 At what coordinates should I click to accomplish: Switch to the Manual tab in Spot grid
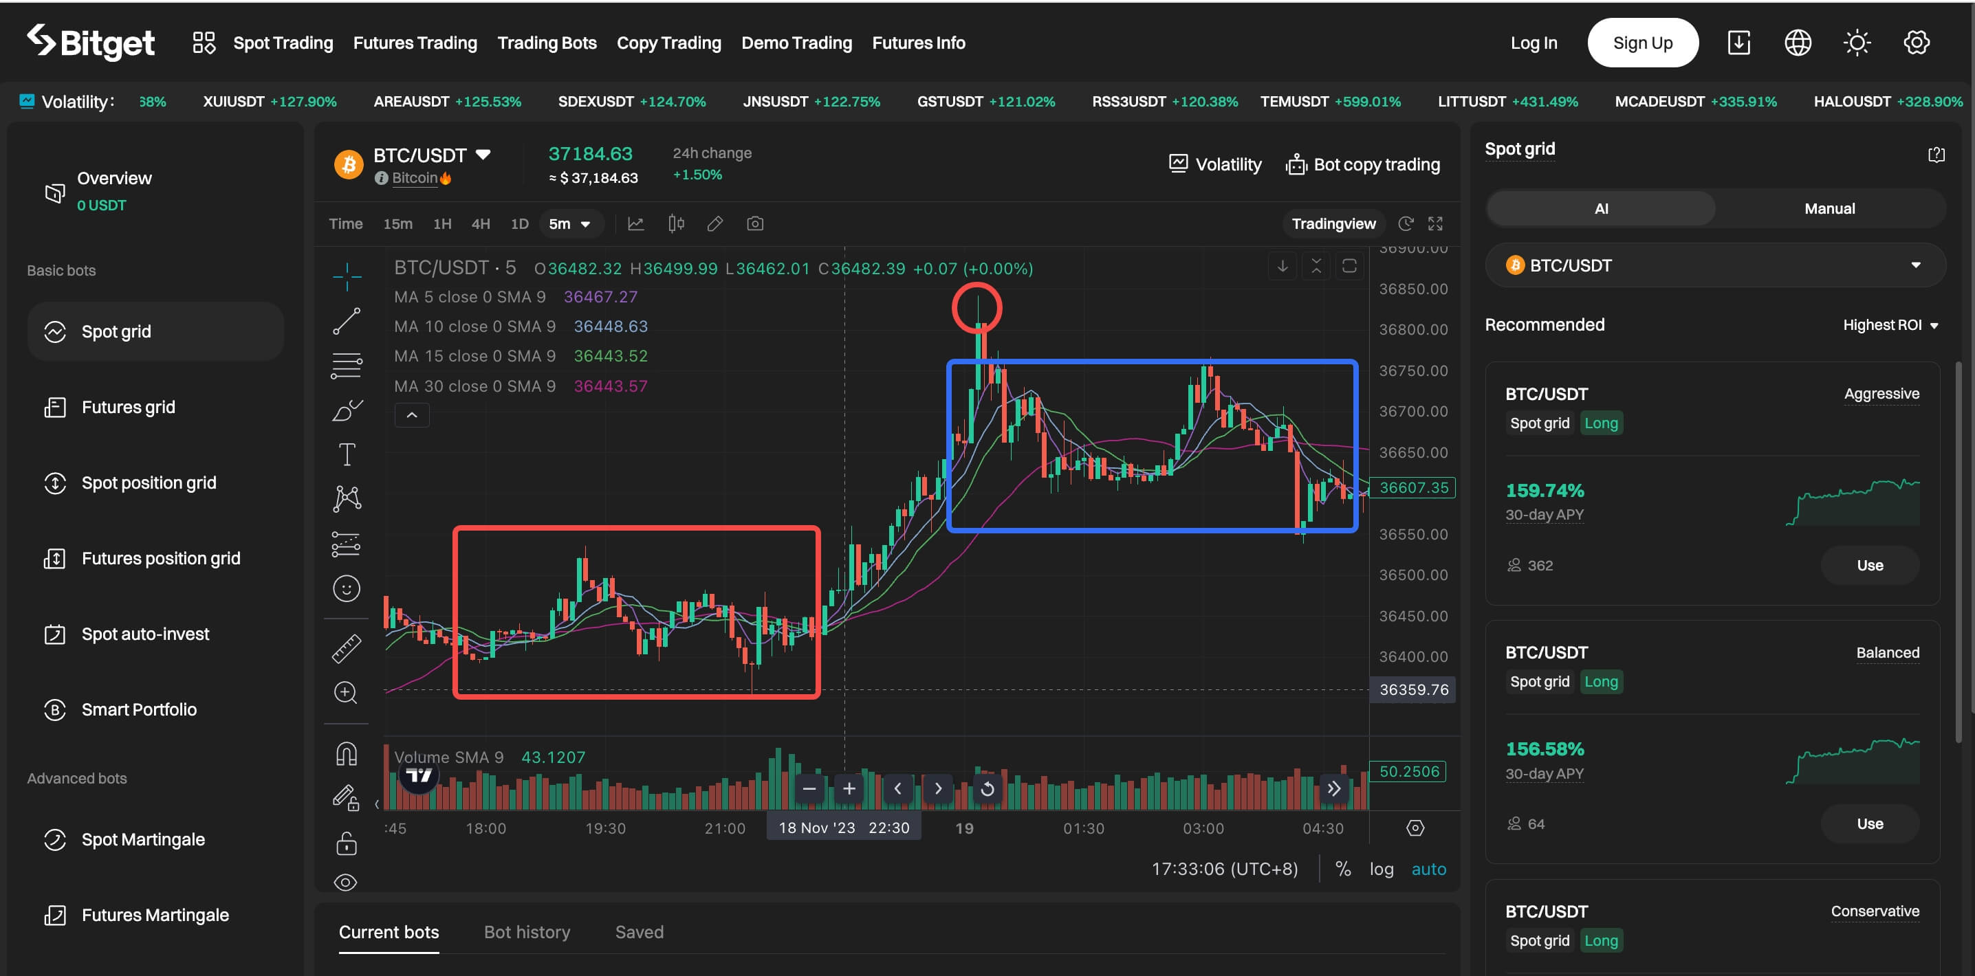(1829, 208)
